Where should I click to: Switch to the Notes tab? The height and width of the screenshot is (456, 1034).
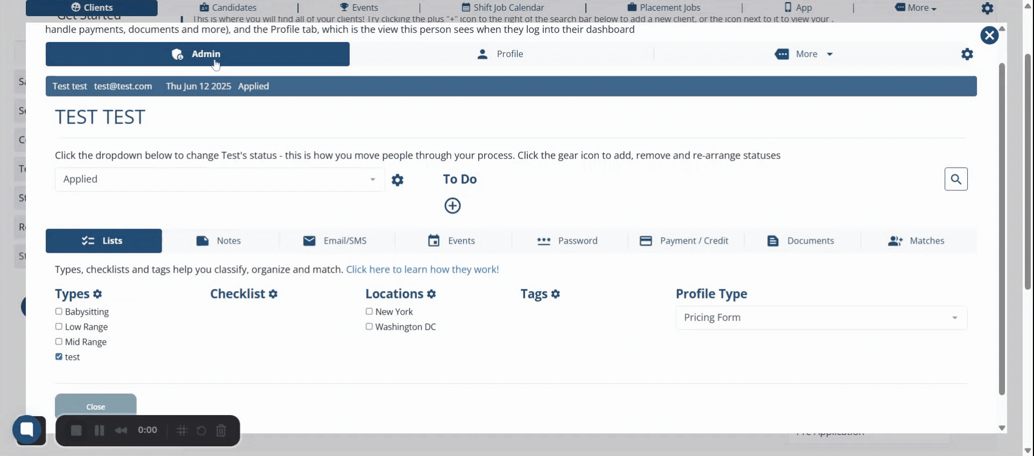pyautogui.click(x=220, y=241)
